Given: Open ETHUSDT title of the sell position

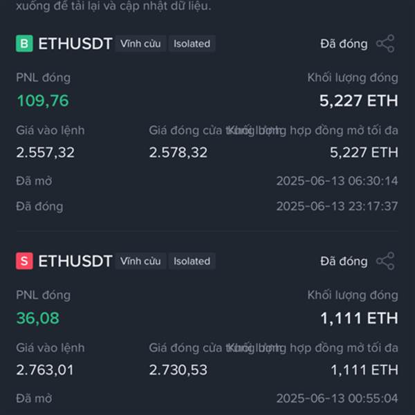Looking at the screenshot, I should coord(75,261).
